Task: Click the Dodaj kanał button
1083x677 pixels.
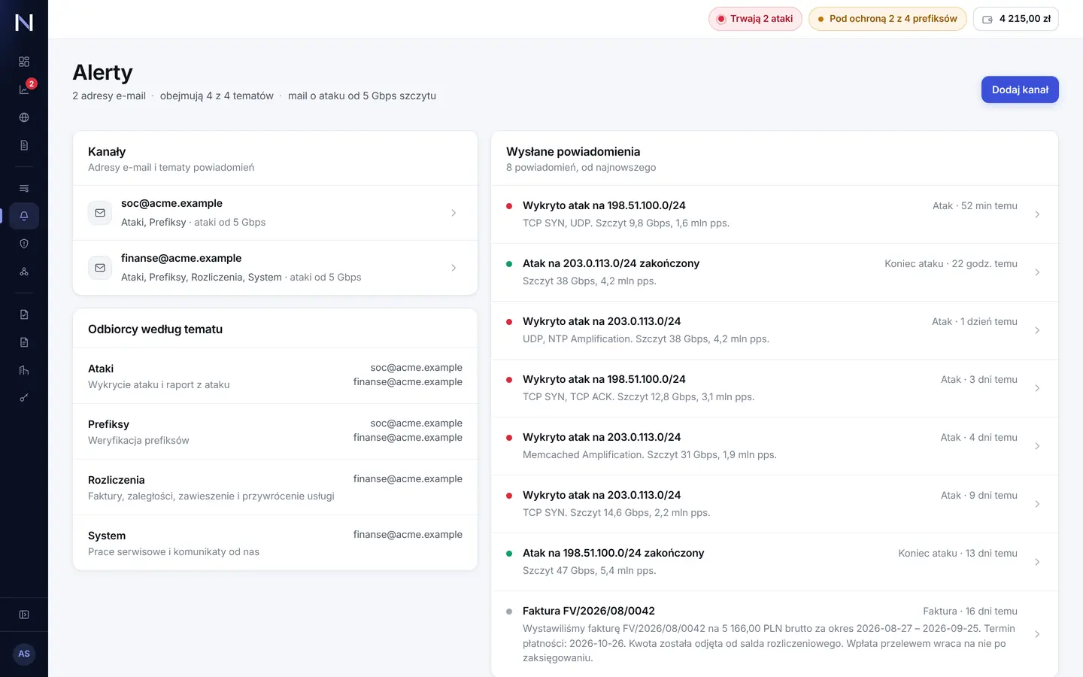Action: pyautogui.click(x=1020, y=90)
